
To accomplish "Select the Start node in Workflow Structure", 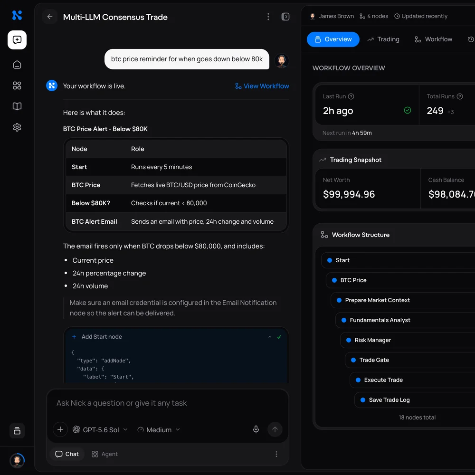I will coord(398,260).
